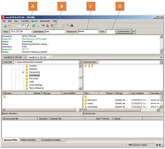Viewport: 165px width, 149px height.
Task: Open the Local site path dropdown
Action: point(80,62)
